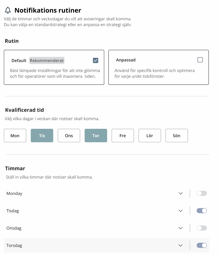Select the Sön day button

177,136
